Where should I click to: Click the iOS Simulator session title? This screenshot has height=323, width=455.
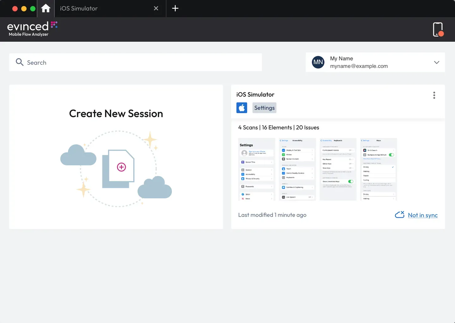point(255,94)
